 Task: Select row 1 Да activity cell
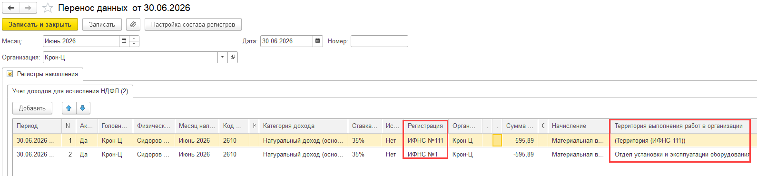(87, 140)
